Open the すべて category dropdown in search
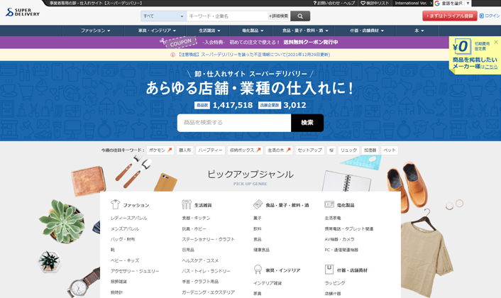This screenshot has height=298, width=501. [x=164, y=16]
